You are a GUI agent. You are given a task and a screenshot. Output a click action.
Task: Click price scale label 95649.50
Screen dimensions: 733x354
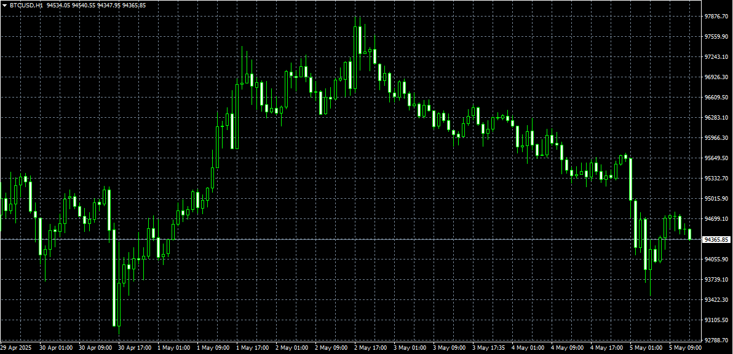[x=716, y=158]
